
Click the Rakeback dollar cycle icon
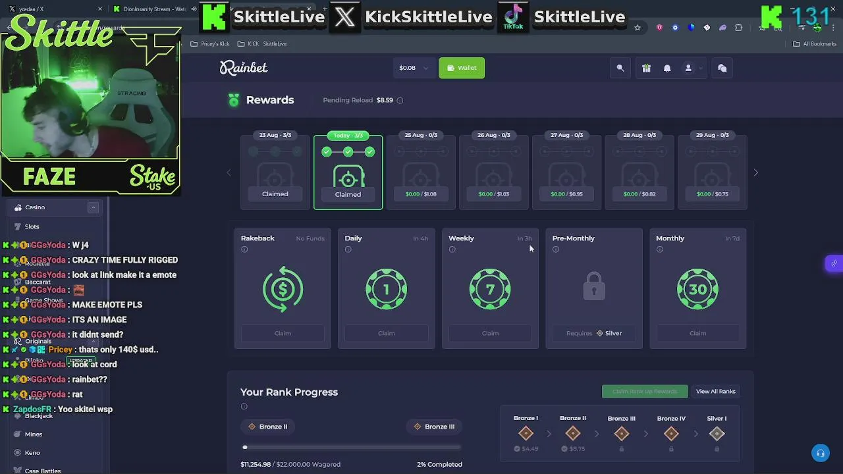(x=283, y=289)
